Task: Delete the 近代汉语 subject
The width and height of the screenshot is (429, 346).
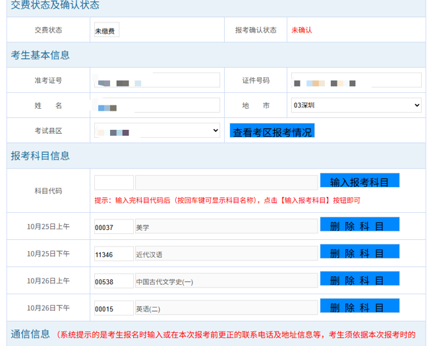Action: point(359,252)
